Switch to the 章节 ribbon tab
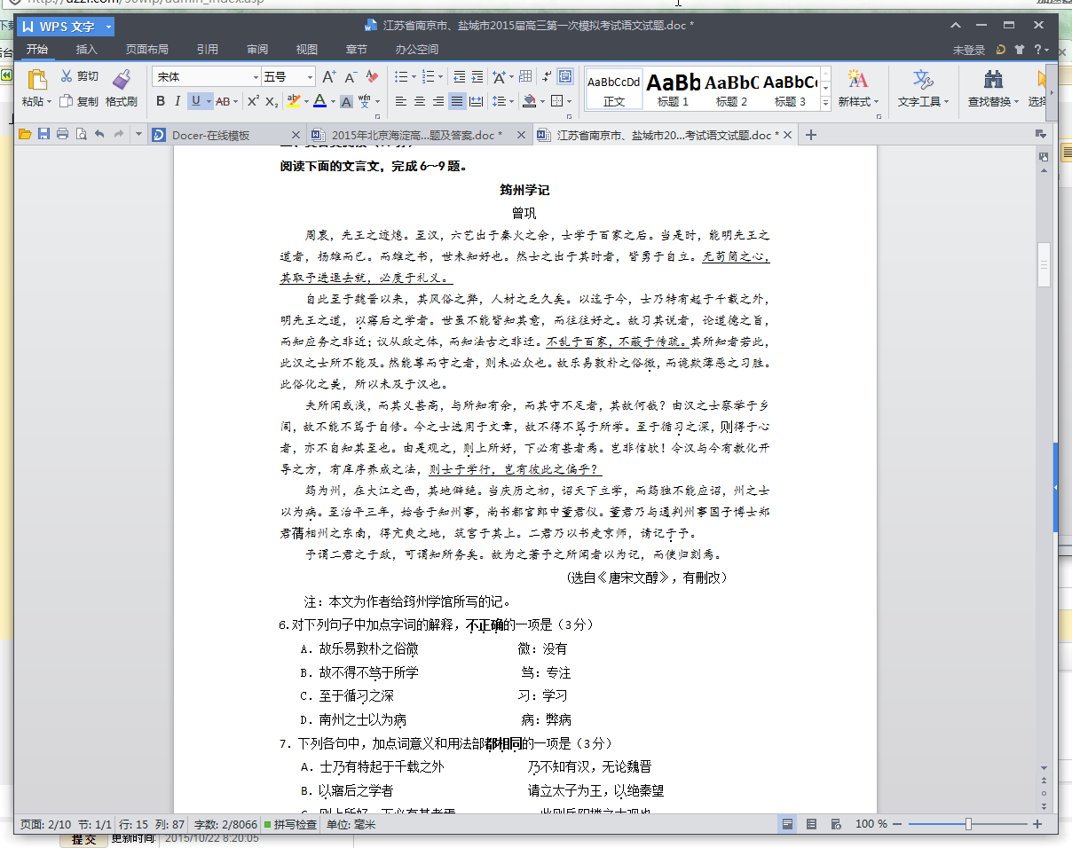The image size is (1072, 848). point(356,50)
